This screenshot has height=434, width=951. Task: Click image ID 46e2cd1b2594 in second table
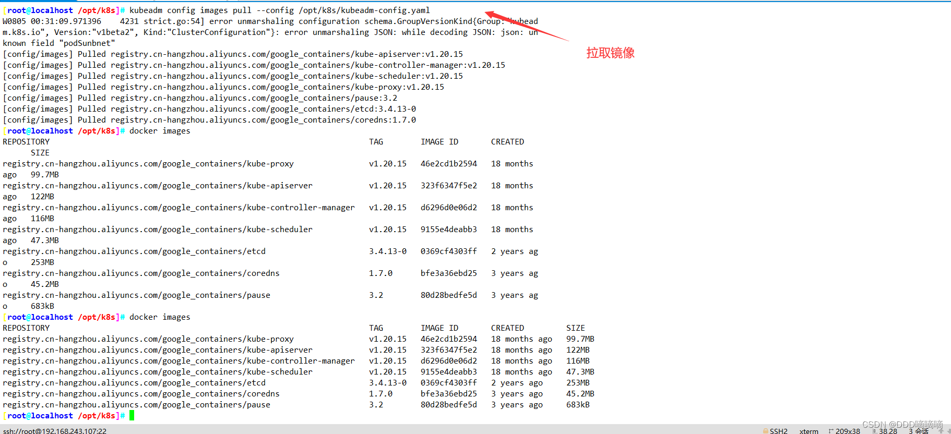449,339
